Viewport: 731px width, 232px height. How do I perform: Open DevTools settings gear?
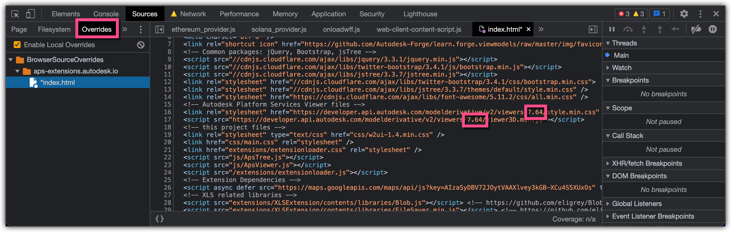684,14
